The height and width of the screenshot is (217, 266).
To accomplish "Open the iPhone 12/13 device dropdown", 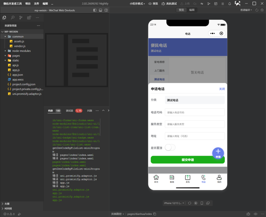I will (174, 203).
